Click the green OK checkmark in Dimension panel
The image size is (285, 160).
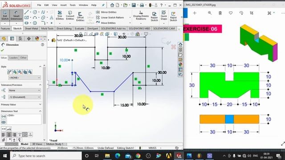(x=2, y=50)
